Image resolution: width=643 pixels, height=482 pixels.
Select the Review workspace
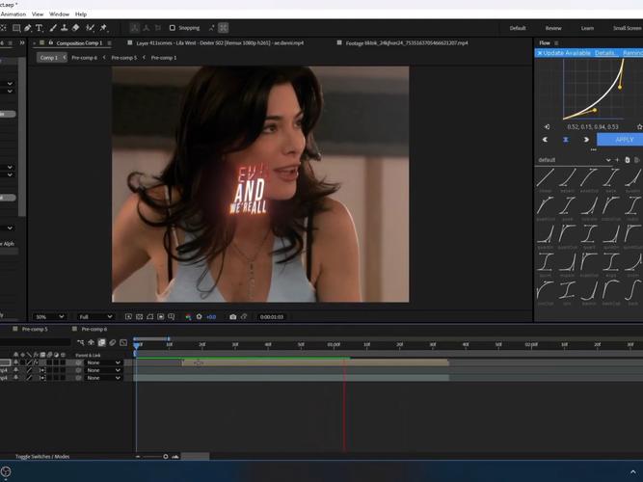click(553, 28)
